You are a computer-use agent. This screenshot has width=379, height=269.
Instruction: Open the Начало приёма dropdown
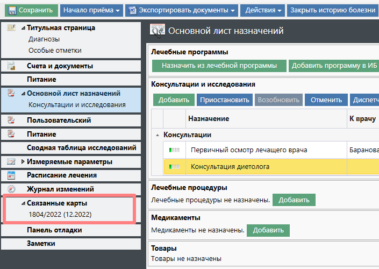click(x=91, y=10)
